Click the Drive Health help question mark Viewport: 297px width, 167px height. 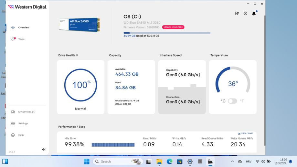click(77, 55)
